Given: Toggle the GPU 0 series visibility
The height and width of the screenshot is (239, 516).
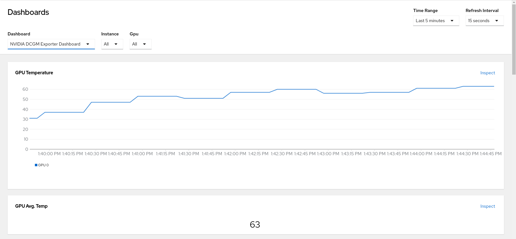Looking at the screenshot, I should 41,165.
